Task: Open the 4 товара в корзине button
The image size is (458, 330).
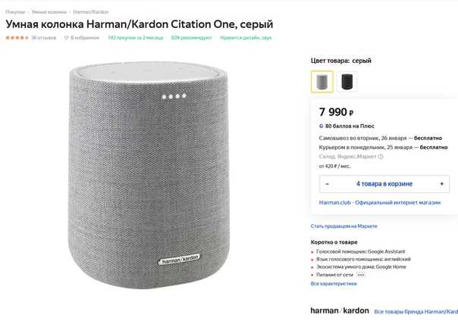Action: pyautogui.click(x=384, y=184)
